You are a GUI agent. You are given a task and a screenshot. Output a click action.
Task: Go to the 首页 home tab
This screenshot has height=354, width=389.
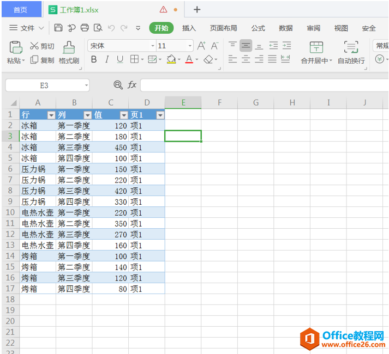[21, 9]
